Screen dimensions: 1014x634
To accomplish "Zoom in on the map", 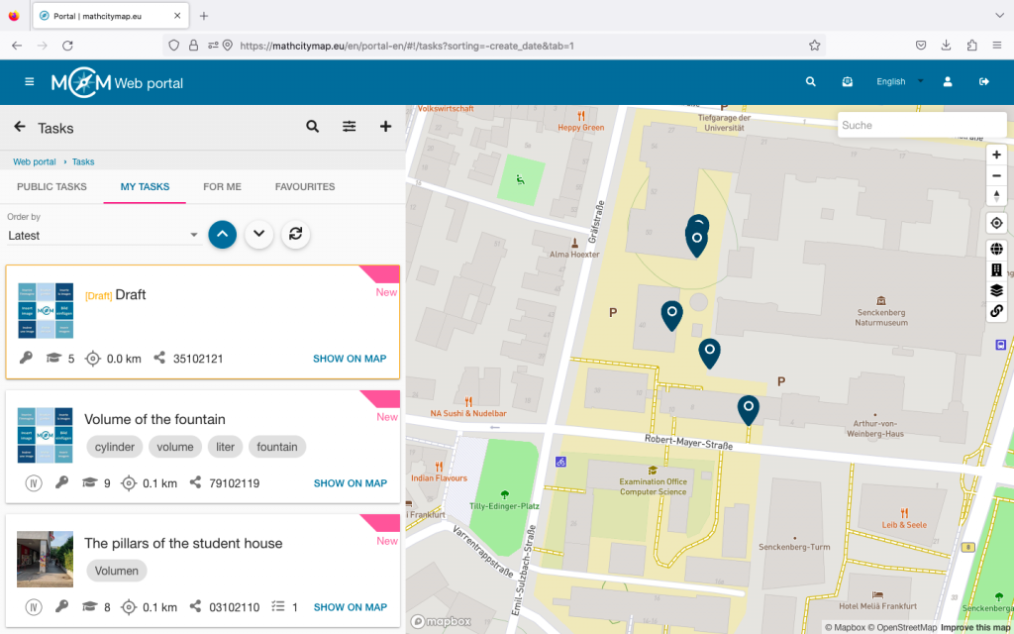I will point(996,155).
